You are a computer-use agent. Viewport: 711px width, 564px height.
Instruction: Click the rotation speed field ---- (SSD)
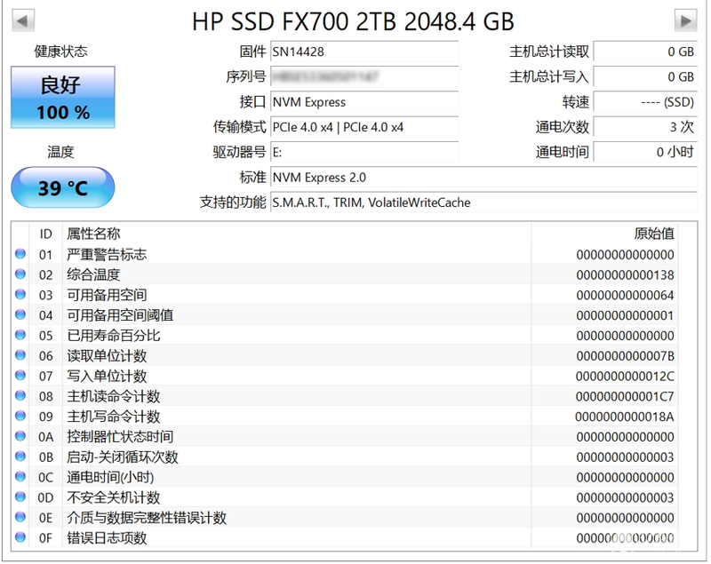click(x=645, y=102)
